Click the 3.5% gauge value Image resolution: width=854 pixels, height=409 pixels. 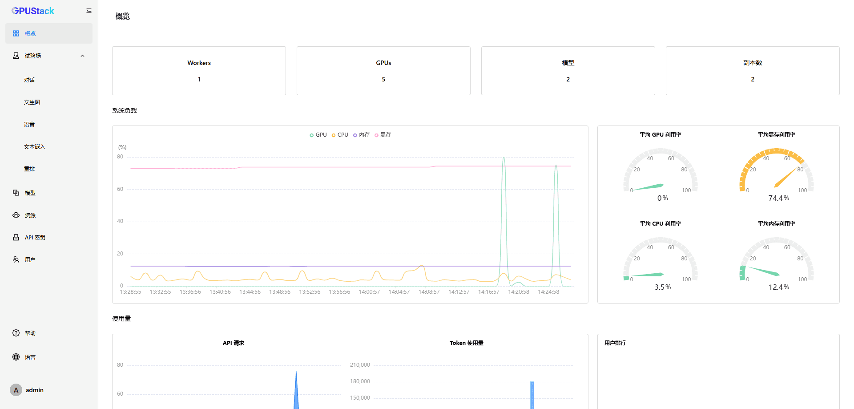663,287
